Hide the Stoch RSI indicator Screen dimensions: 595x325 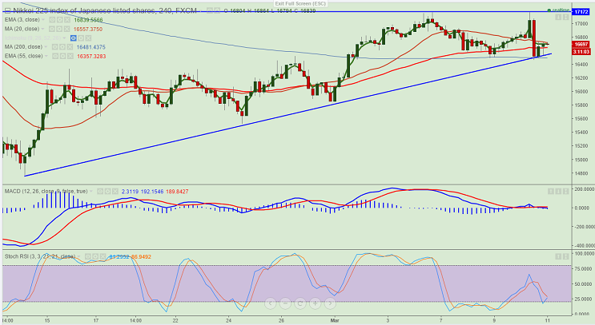tap(88, 256)
